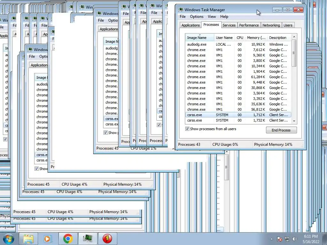Open File menu in front Task Manager

[x=183, y=17]
